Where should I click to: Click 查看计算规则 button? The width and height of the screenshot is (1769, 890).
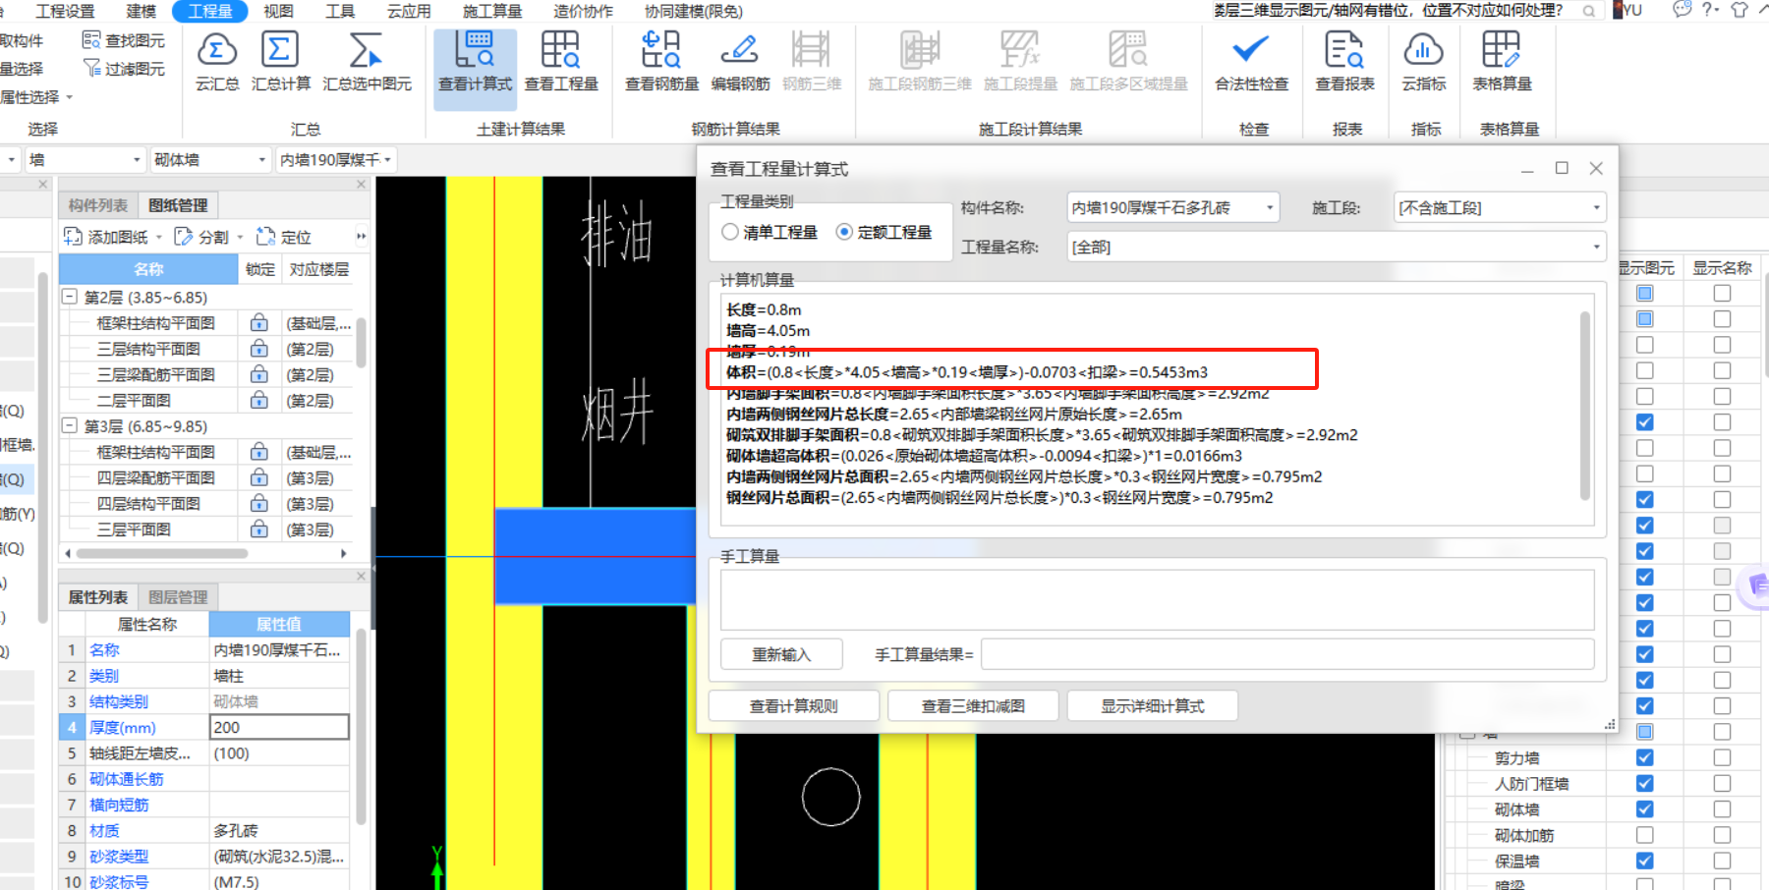point(793,706)
